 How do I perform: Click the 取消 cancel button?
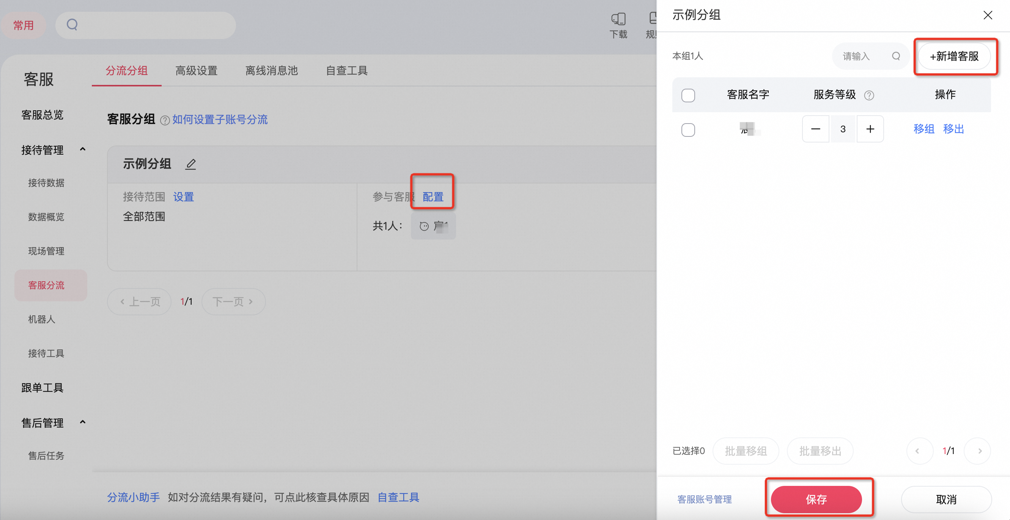[x=946, y=499]
